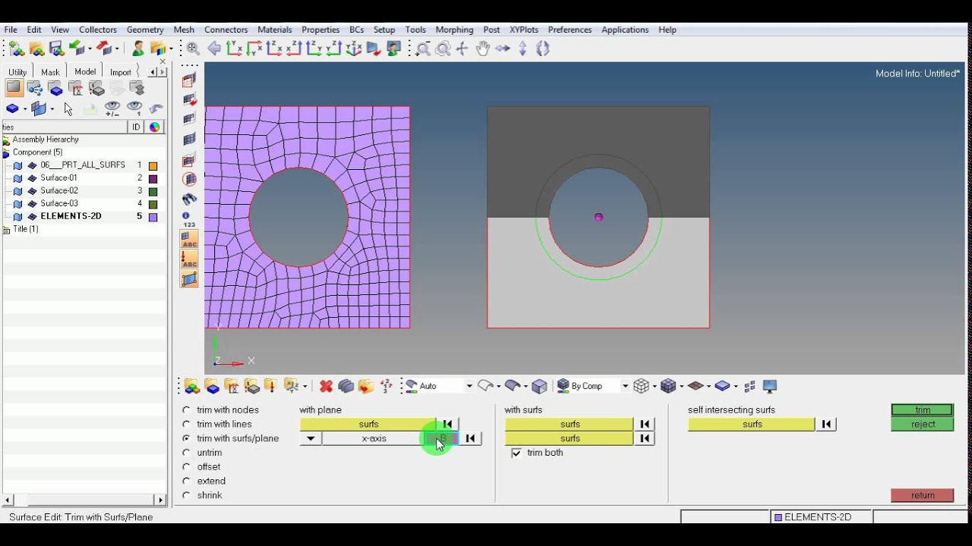Activate the pan hand tool
972x546 pixels.
click(x=483, y=49)
